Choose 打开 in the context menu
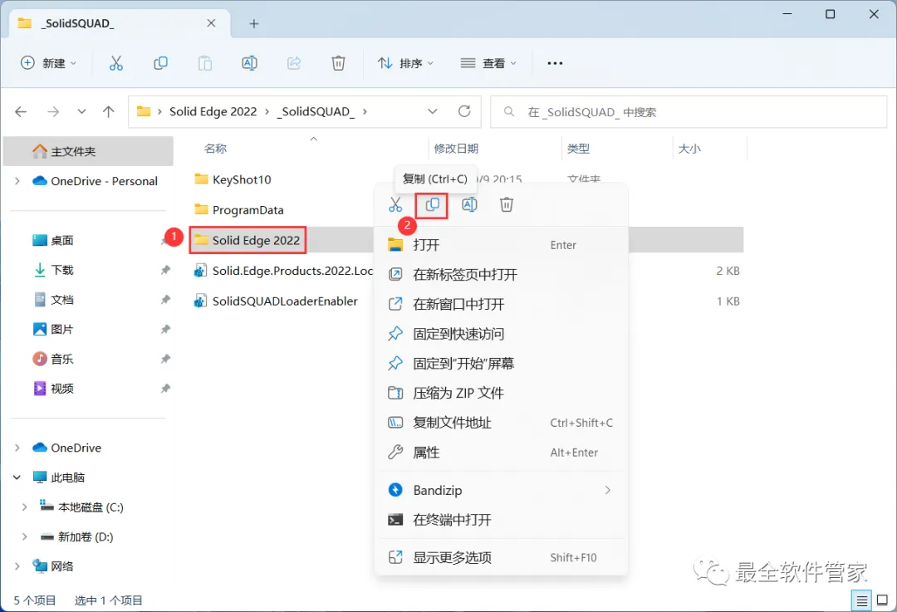Viewport: 897px width, 612px height. pyautogui.click(x=501, y=245)
